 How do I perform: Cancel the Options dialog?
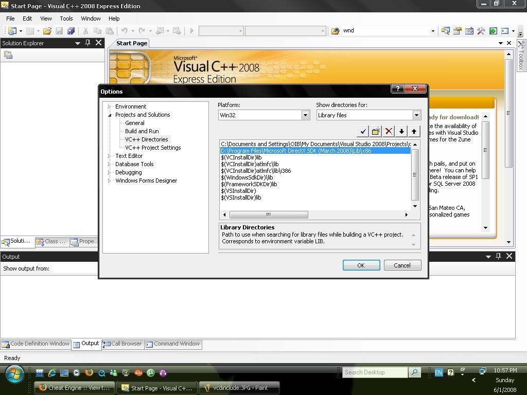[x=402, y=265]
